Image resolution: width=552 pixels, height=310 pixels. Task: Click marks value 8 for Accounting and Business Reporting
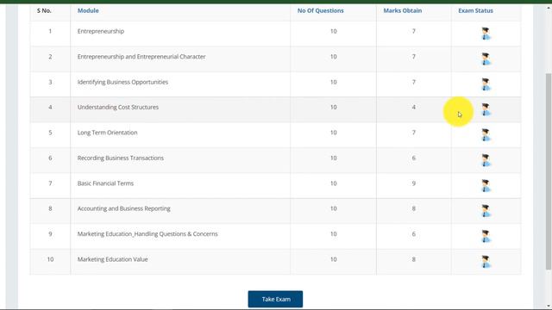click(x=414, y=208)
